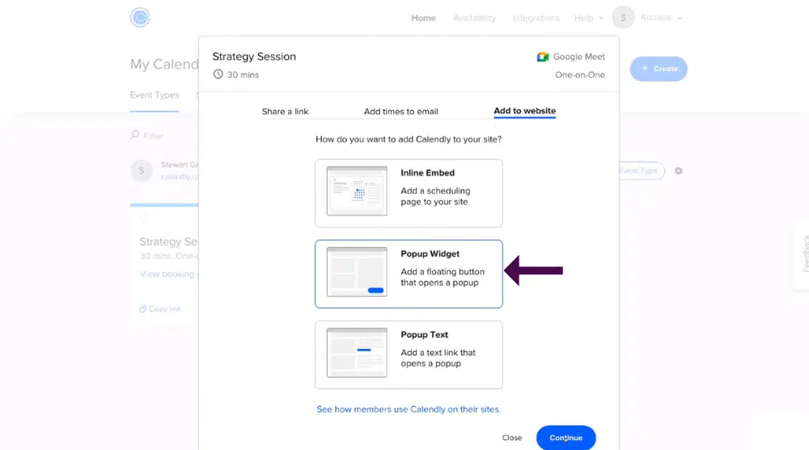This screenshot has width=809, height=450.
Task: Open the Account dropdown menu
Action: (660, 18)
